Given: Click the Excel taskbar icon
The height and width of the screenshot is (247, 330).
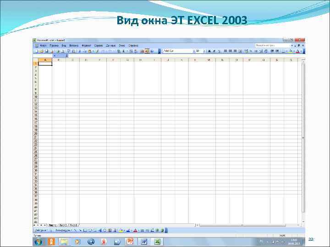Looking at the screenshot, I should click(x=157, y=242).
